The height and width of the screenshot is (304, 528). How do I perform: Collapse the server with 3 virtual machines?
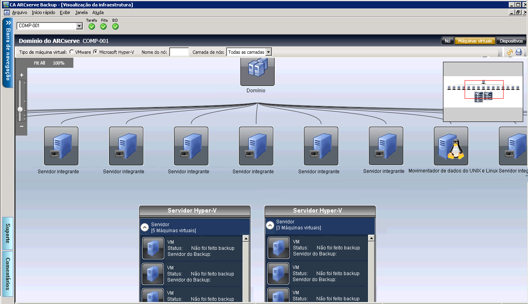(270, 225)
